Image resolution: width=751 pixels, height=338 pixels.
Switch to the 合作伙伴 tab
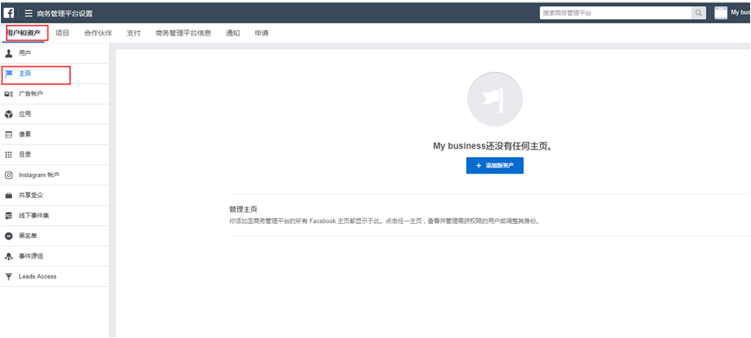coord(98,33)
